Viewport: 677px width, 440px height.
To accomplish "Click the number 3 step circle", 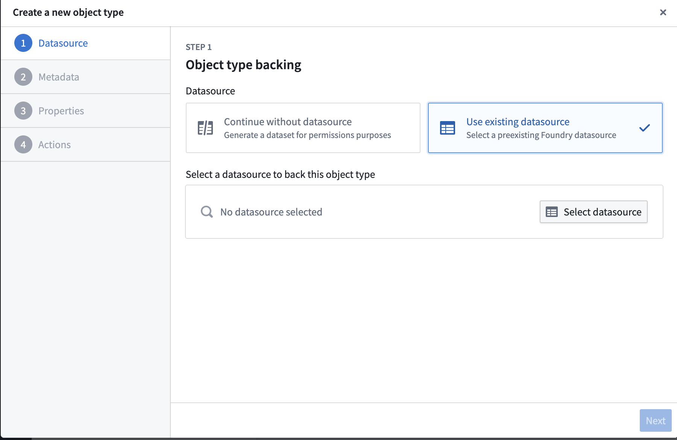I will pyautogui.click(x=23, y=111).
